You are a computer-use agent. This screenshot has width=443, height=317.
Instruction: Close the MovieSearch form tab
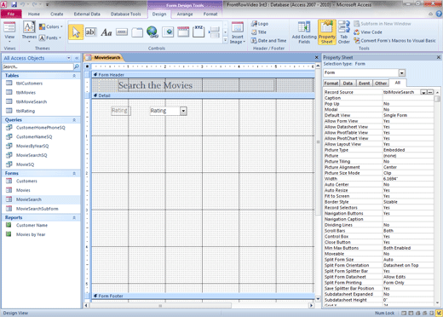click(317, 57)
